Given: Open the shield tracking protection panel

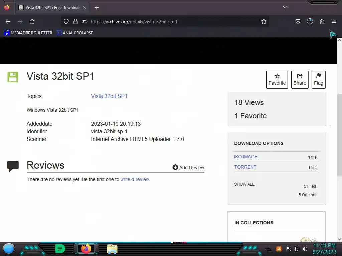Looking at the screenshot, I should (66, 21).
